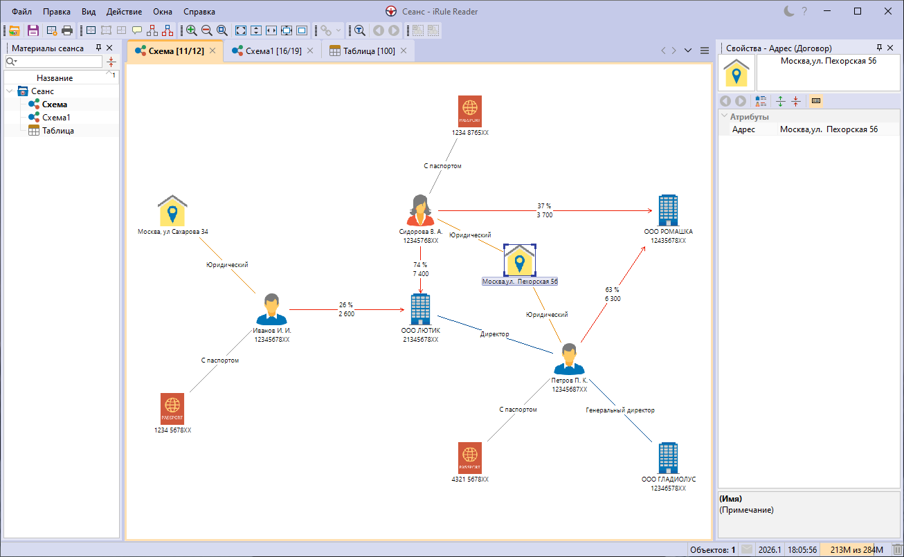Click the Print icon in toolbar
The height and width of the screenshot is (557, 904).
tap(67, 30)
